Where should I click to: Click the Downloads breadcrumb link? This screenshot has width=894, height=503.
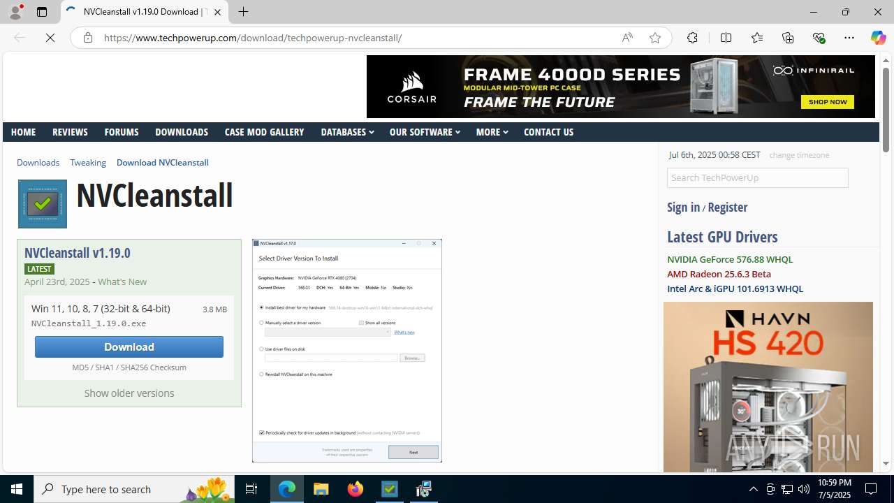coord(38,162)
